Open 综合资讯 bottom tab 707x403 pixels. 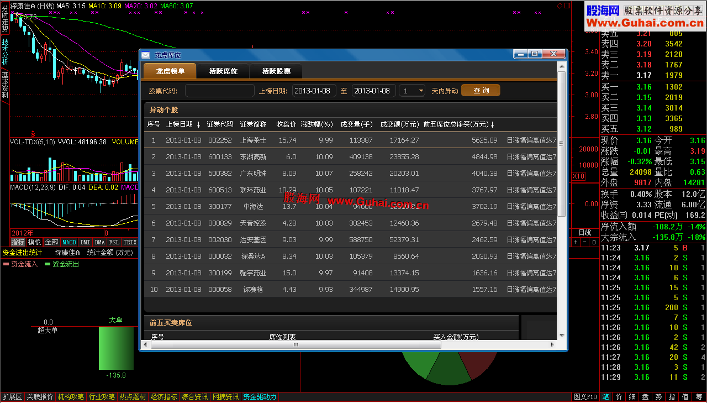195,397
